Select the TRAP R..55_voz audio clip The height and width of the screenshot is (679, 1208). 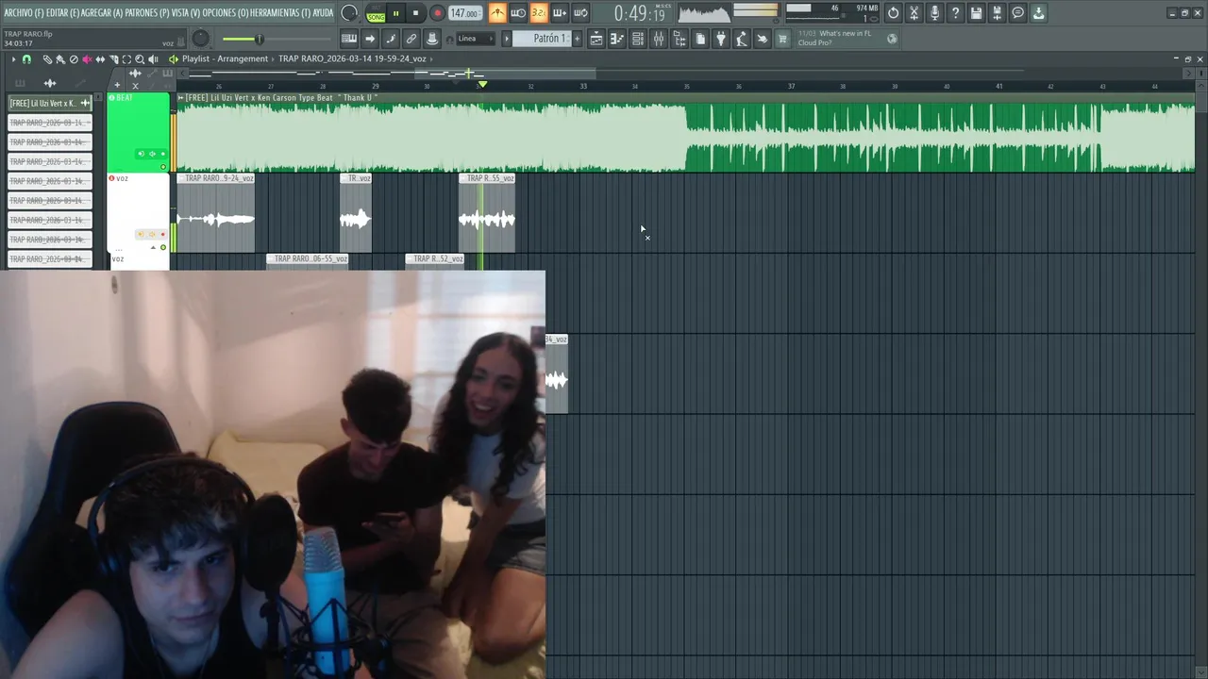point(487,213)
